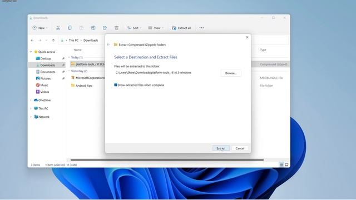The width and height of the screenshot is (356, 200).
Task: Click the Extract button
Action: click(221, 148)
